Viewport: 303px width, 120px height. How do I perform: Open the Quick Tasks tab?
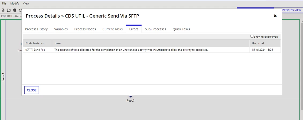tap(181, 29)
